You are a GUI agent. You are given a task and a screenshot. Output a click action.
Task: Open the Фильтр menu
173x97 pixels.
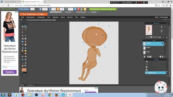tap(63, 17)
